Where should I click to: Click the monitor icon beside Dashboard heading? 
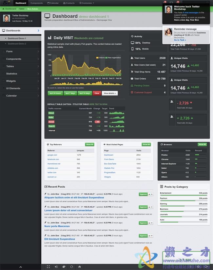48,16
